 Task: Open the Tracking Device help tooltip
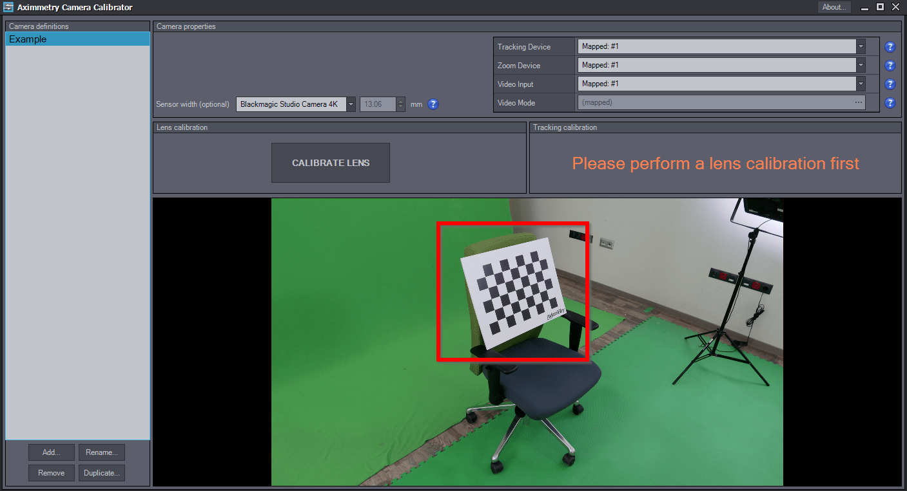(x=890, y=46)
